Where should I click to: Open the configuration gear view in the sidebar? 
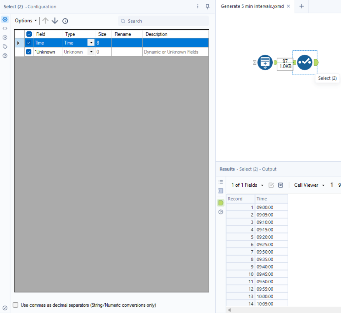5,19
